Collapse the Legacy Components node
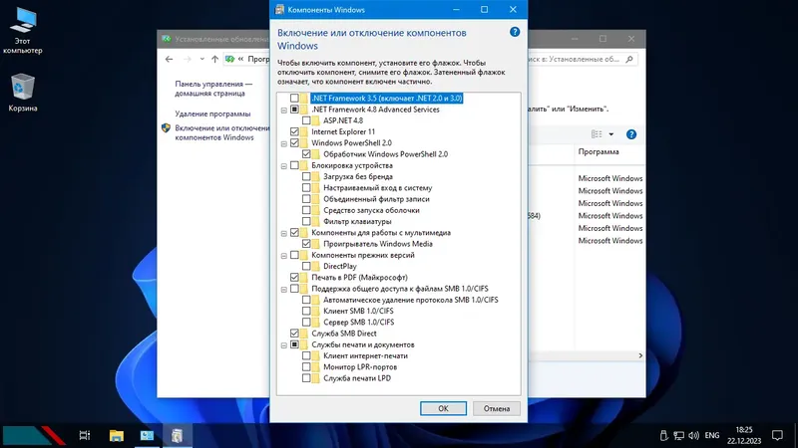 click(x=284, y=256)
